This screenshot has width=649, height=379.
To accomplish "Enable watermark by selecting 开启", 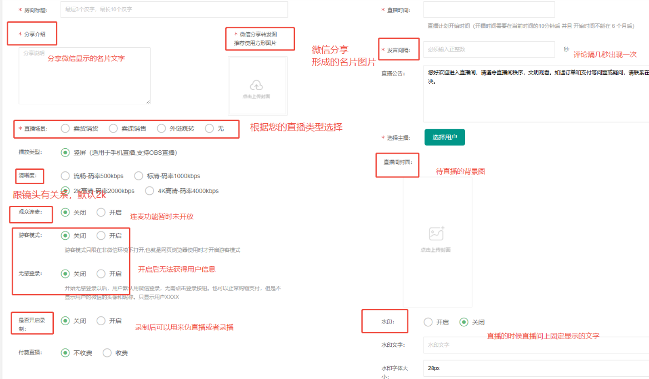I will coord(428,322).
